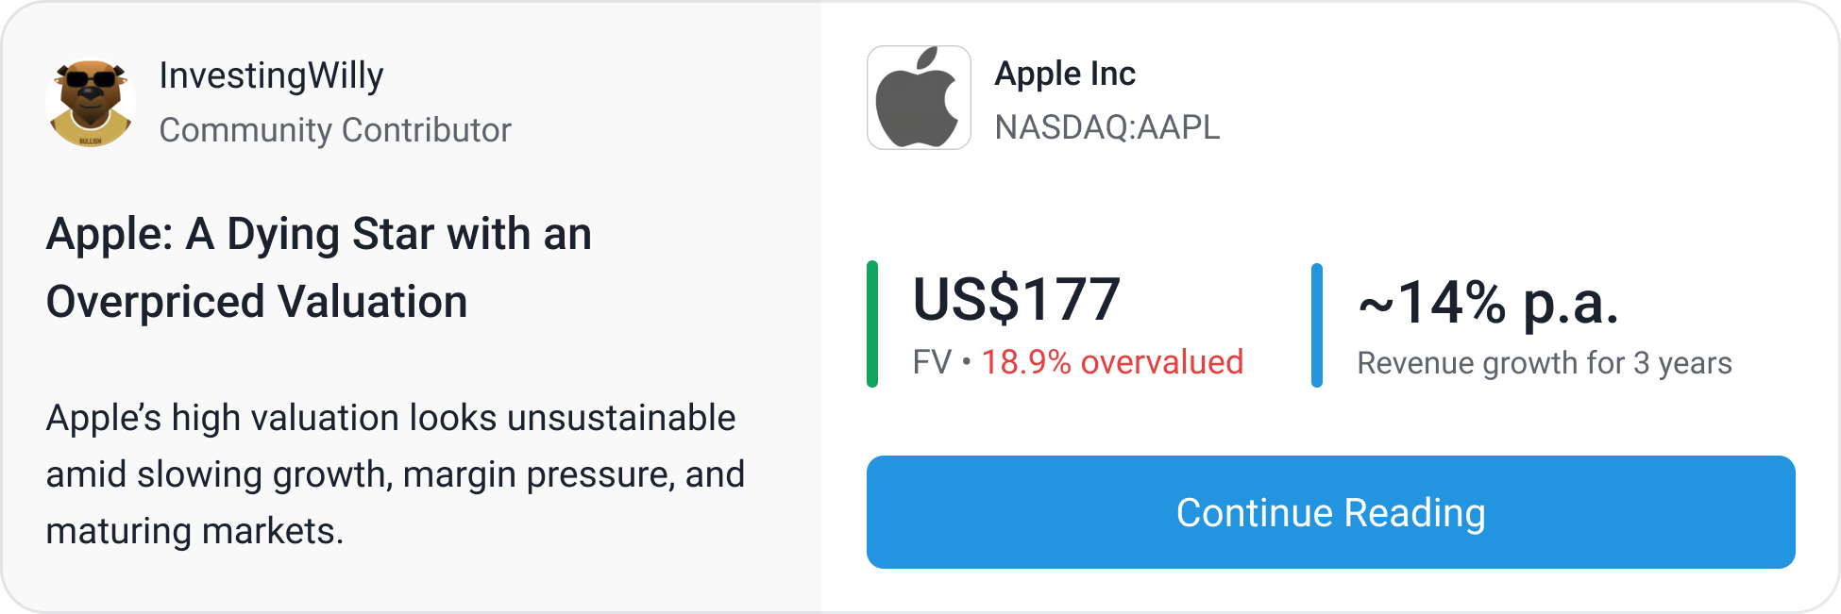This screenshot has width=1841, height=614.
Task: Click the FV label under the price
Action: click(x=932, y=362)
